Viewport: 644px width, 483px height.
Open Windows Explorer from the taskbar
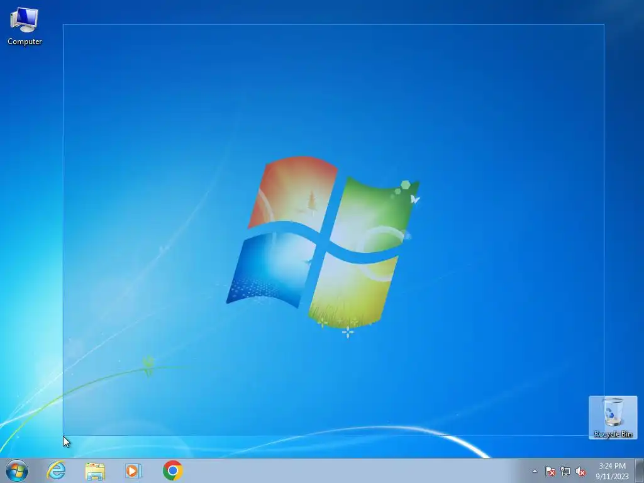click(95, 470)
